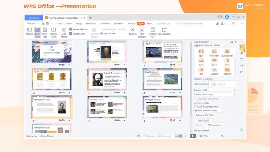Switch to Normal view in ribbon
Viewport: 270px width, 152px height.
[30, 31]
